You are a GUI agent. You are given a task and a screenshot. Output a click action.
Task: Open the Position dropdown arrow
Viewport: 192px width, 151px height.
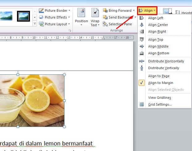coord(81,25)
